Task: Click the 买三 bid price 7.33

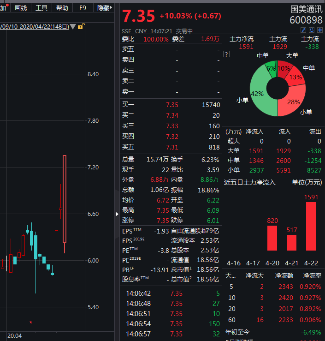Action: tap(172, 126)
